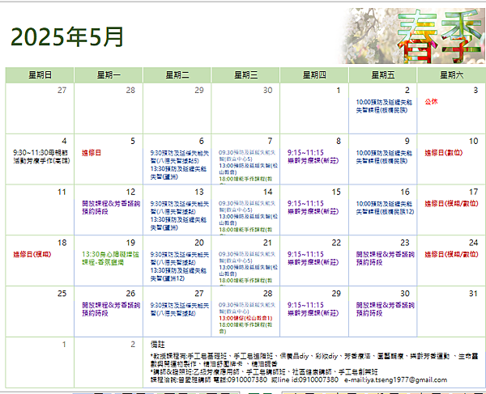Open the green 18:00 class on May 28
Viewport: 486px width, 394px height.
[245, 328]
